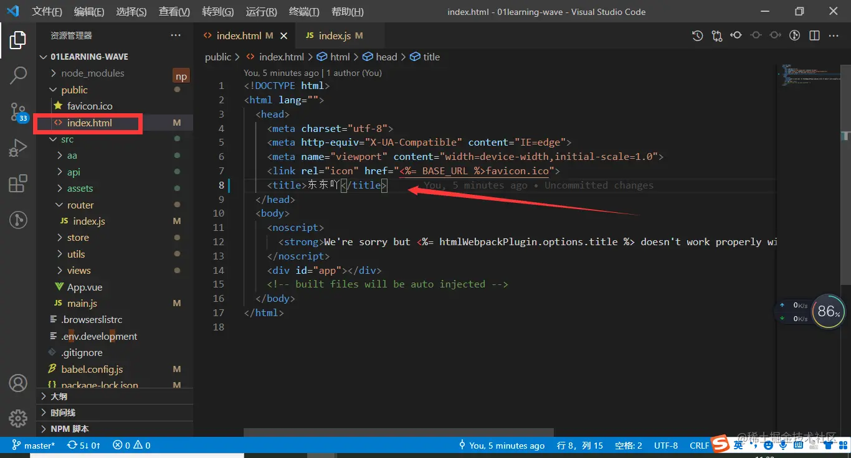Open the Manage gear in activity bar

pyautogui.click(x=18, y=418)
